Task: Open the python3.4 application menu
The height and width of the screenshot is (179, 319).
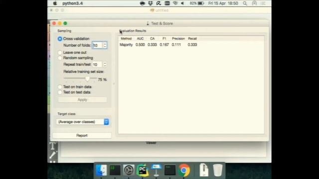Action: pos(72,3)
